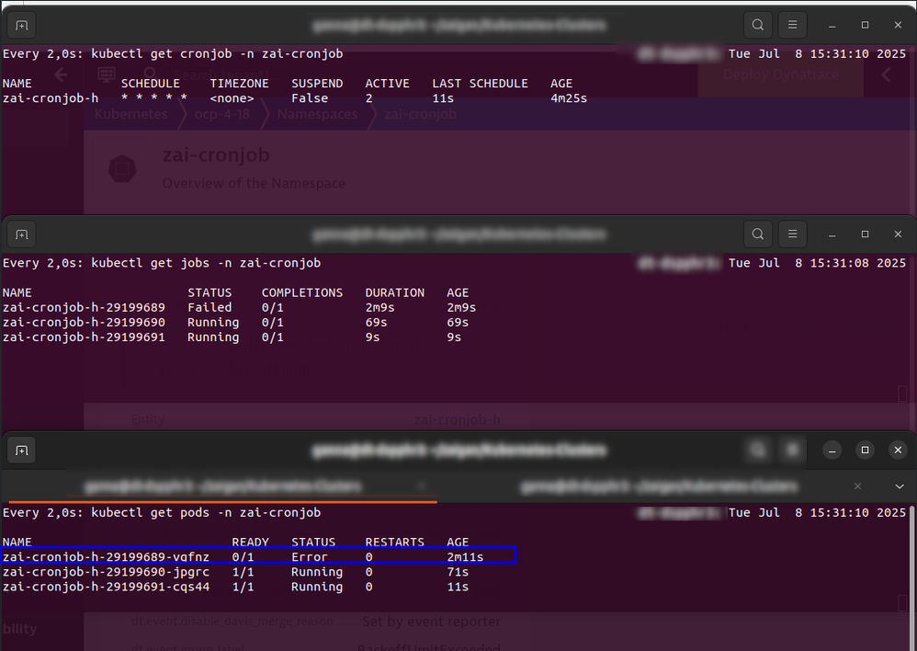This screenshot has height=651, width=917.
Task: Open hamburger menu in the jobs watch terminal
Action: [792, 234]
